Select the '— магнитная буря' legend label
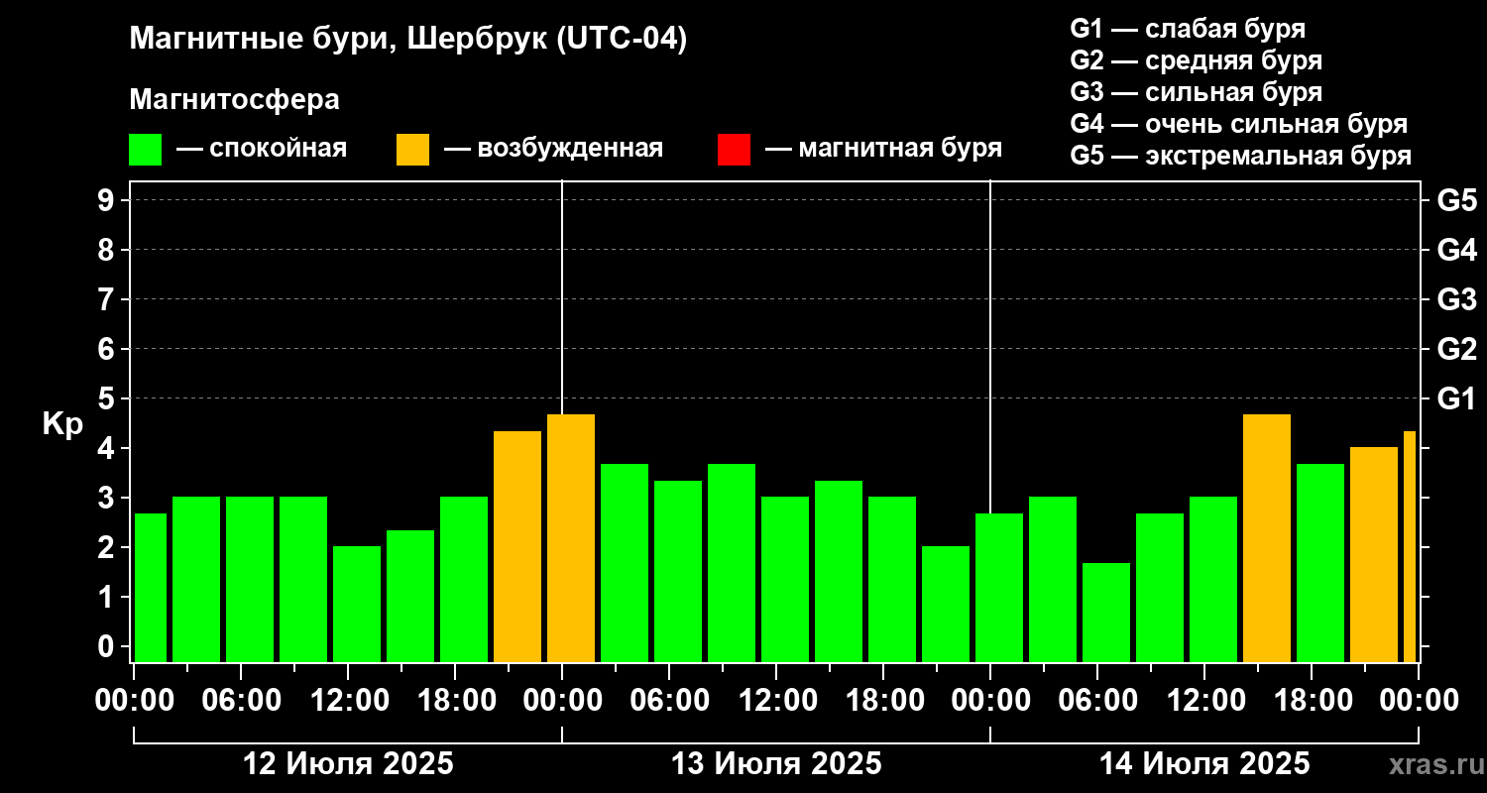 [883, 149]
